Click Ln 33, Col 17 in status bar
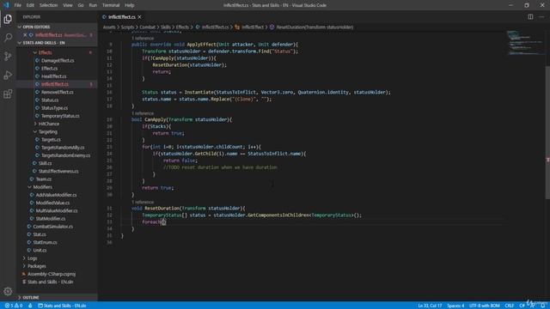This screenshot has height=309, width=550. coord(430,306)
